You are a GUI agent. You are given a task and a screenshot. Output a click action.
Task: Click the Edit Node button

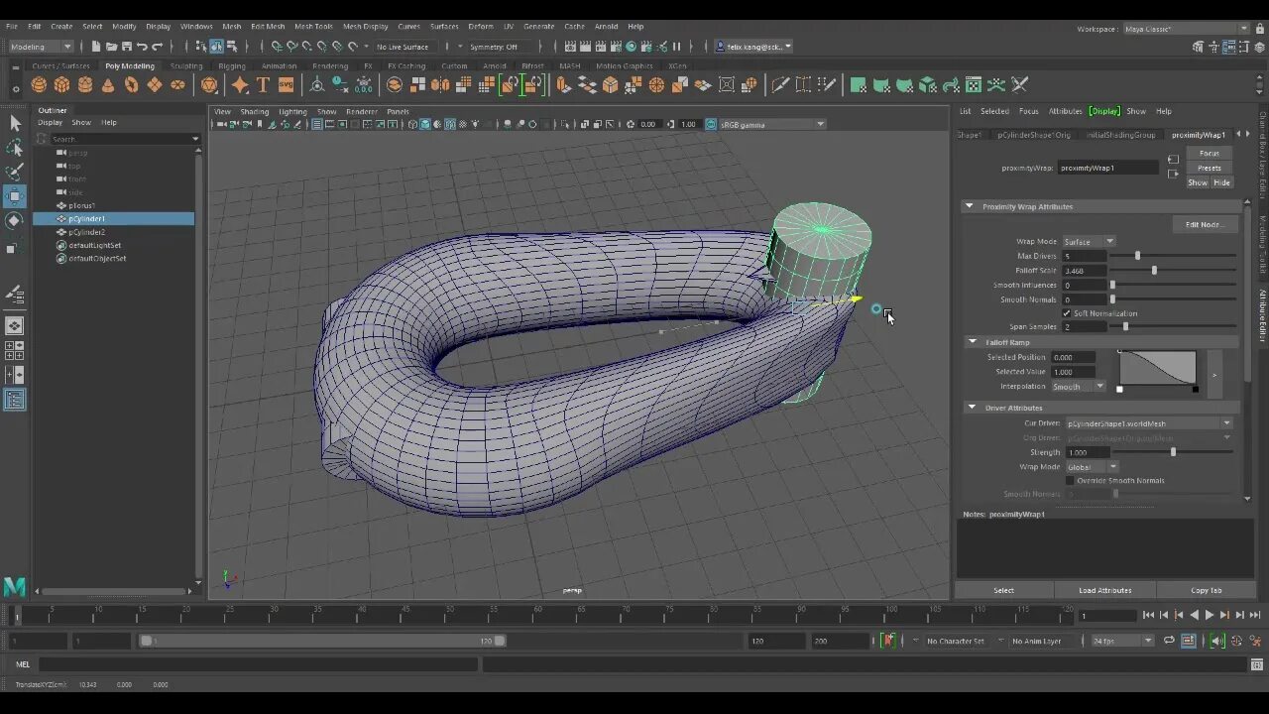tap(1205, 225)
